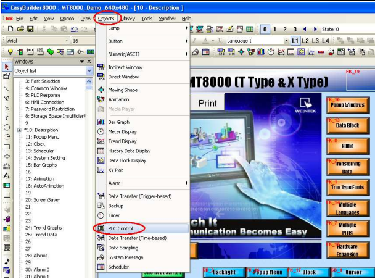Select the line drawing tool
The image size is (375, 279).
pos(7,89)
